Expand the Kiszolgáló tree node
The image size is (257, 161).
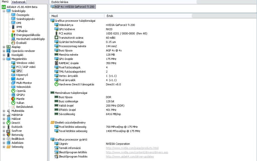click(x=4, y=55)
